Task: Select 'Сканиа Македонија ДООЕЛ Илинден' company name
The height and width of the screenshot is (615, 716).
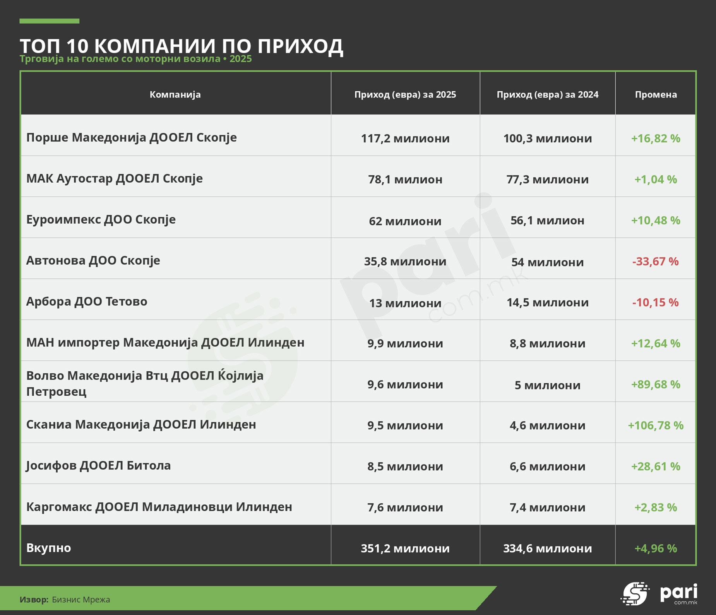Action: pos(141,425)
